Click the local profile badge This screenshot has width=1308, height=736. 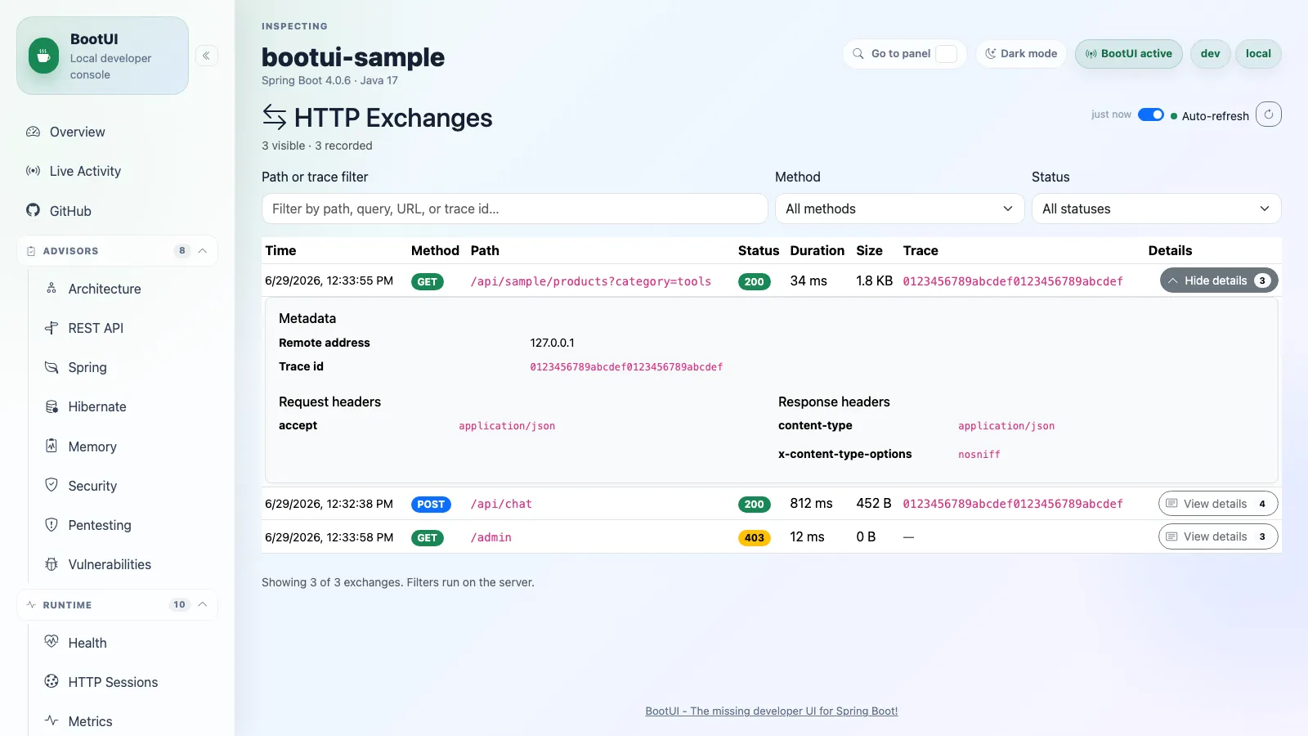click(x=1258, y=54)
